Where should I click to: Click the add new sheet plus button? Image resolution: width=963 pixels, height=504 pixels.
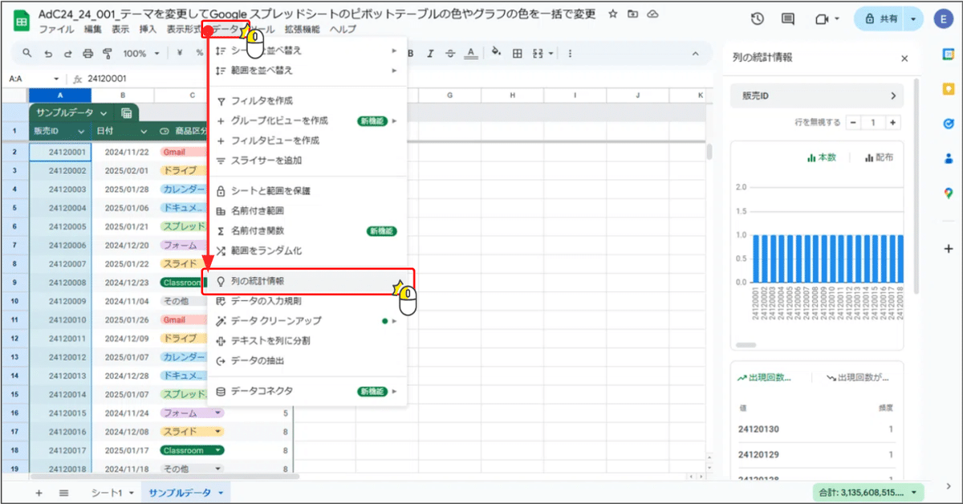point(39,492)
